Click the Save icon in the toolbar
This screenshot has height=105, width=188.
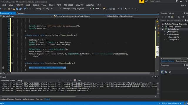tap(17, 9)
